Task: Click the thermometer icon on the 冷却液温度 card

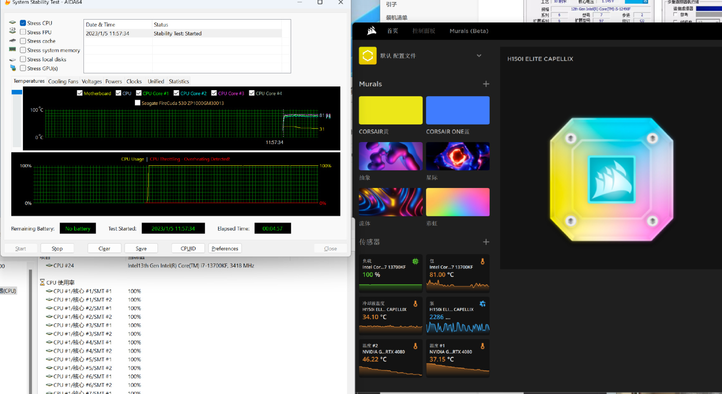Action: click(415, 304)
